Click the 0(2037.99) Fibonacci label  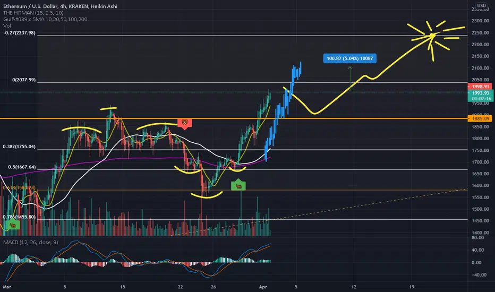24,80
